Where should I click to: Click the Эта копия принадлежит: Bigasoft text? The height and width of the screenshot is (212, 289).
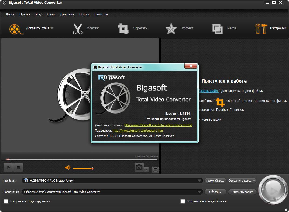168,119
